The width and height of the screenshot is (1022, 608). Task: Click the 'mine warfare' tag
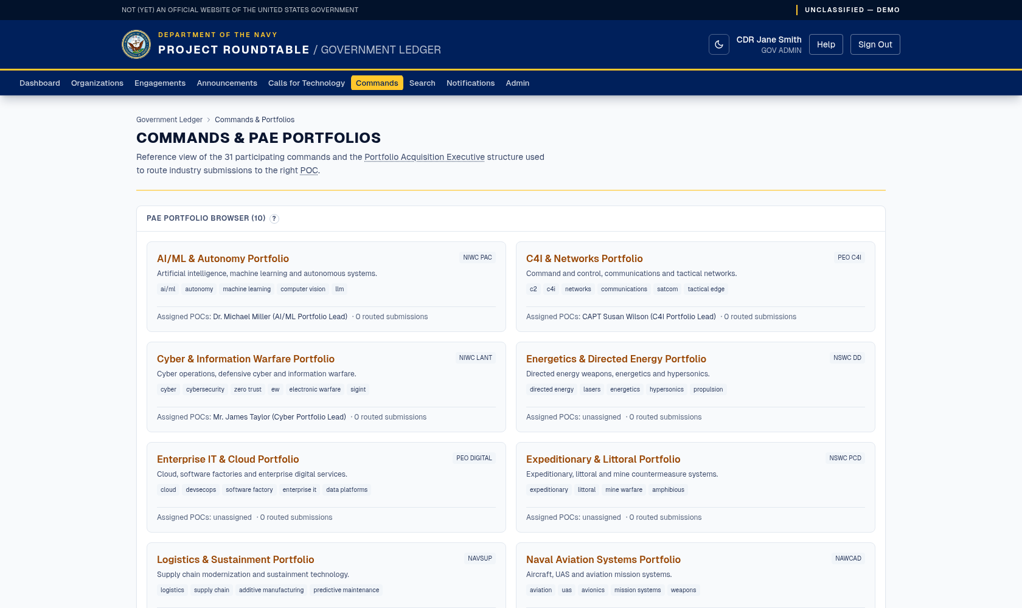click(x=624, y=490)
